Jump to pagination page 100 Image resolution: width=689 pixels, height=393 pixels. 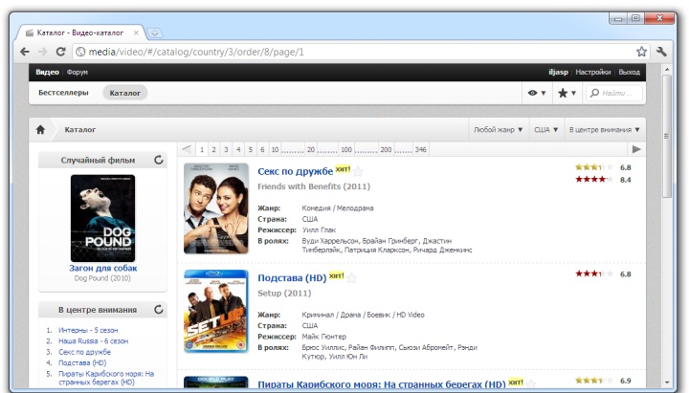[x=346, y=149]
